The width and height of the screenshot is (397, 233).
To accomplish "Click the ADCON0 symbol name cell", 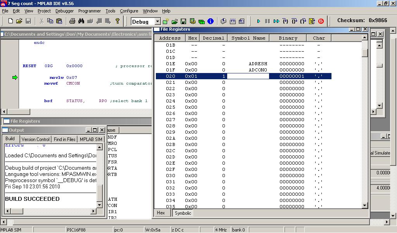I will (258, 70).
